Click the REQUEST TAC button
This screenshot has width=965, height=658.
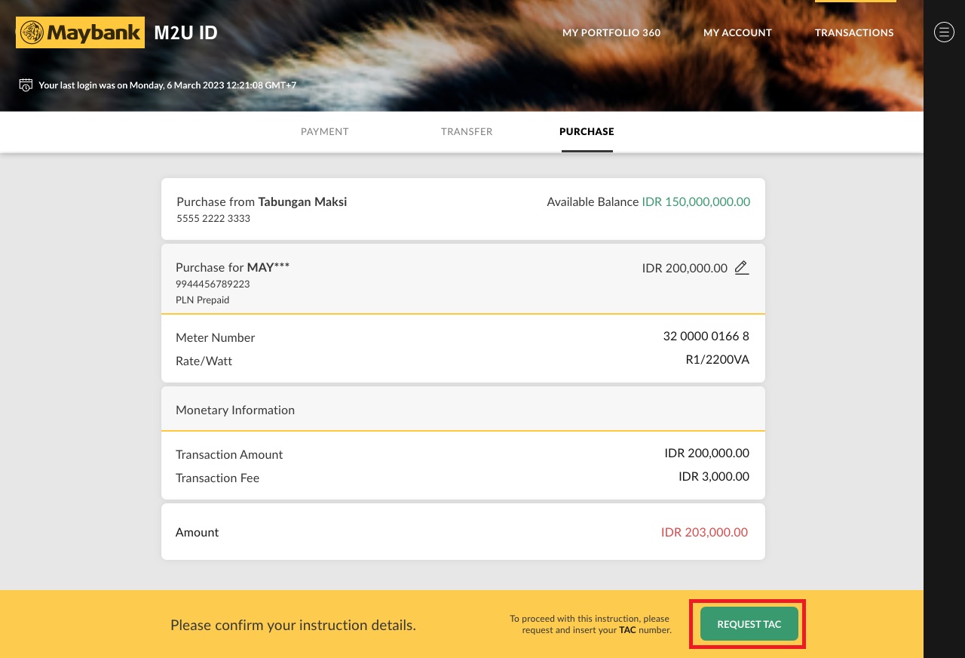pos(749,624)
